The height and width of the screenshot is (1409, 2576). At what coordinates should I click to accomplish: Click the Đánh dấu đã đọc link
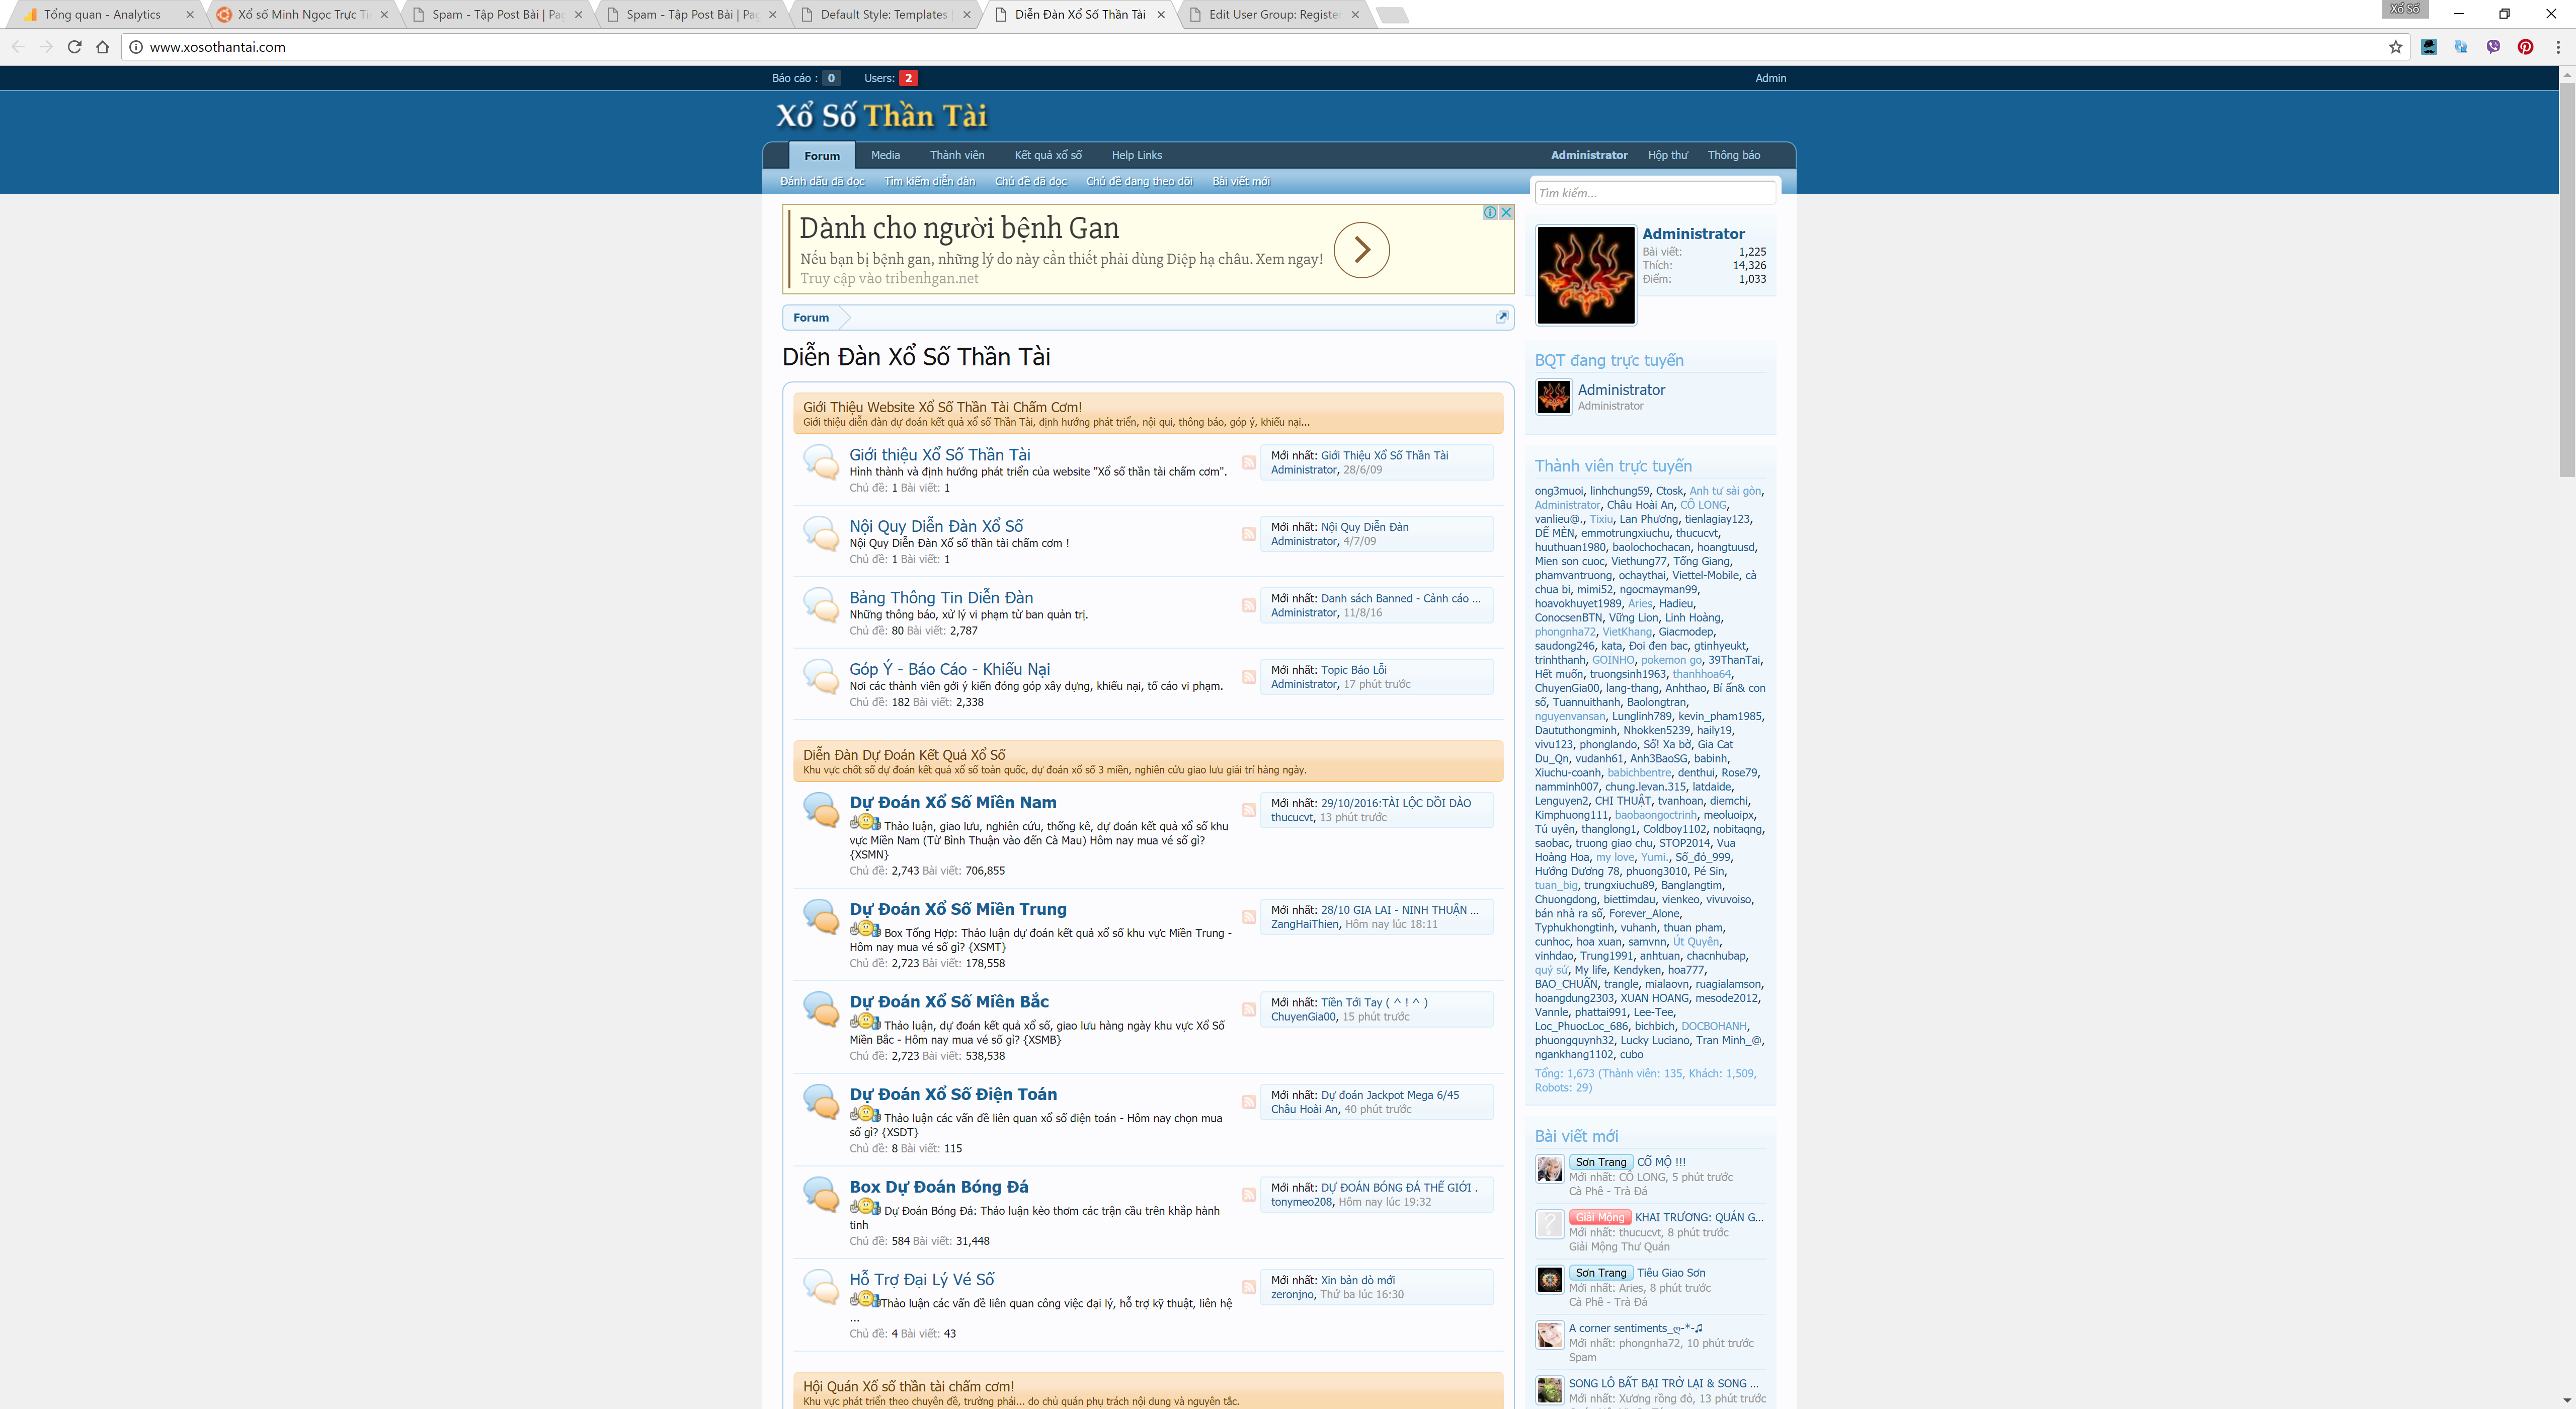pos(822,181)
